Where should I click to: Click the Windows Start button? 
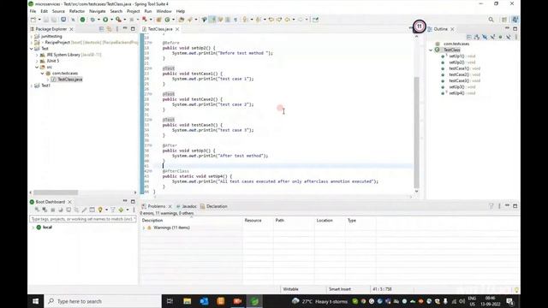(x=36, y=301)
